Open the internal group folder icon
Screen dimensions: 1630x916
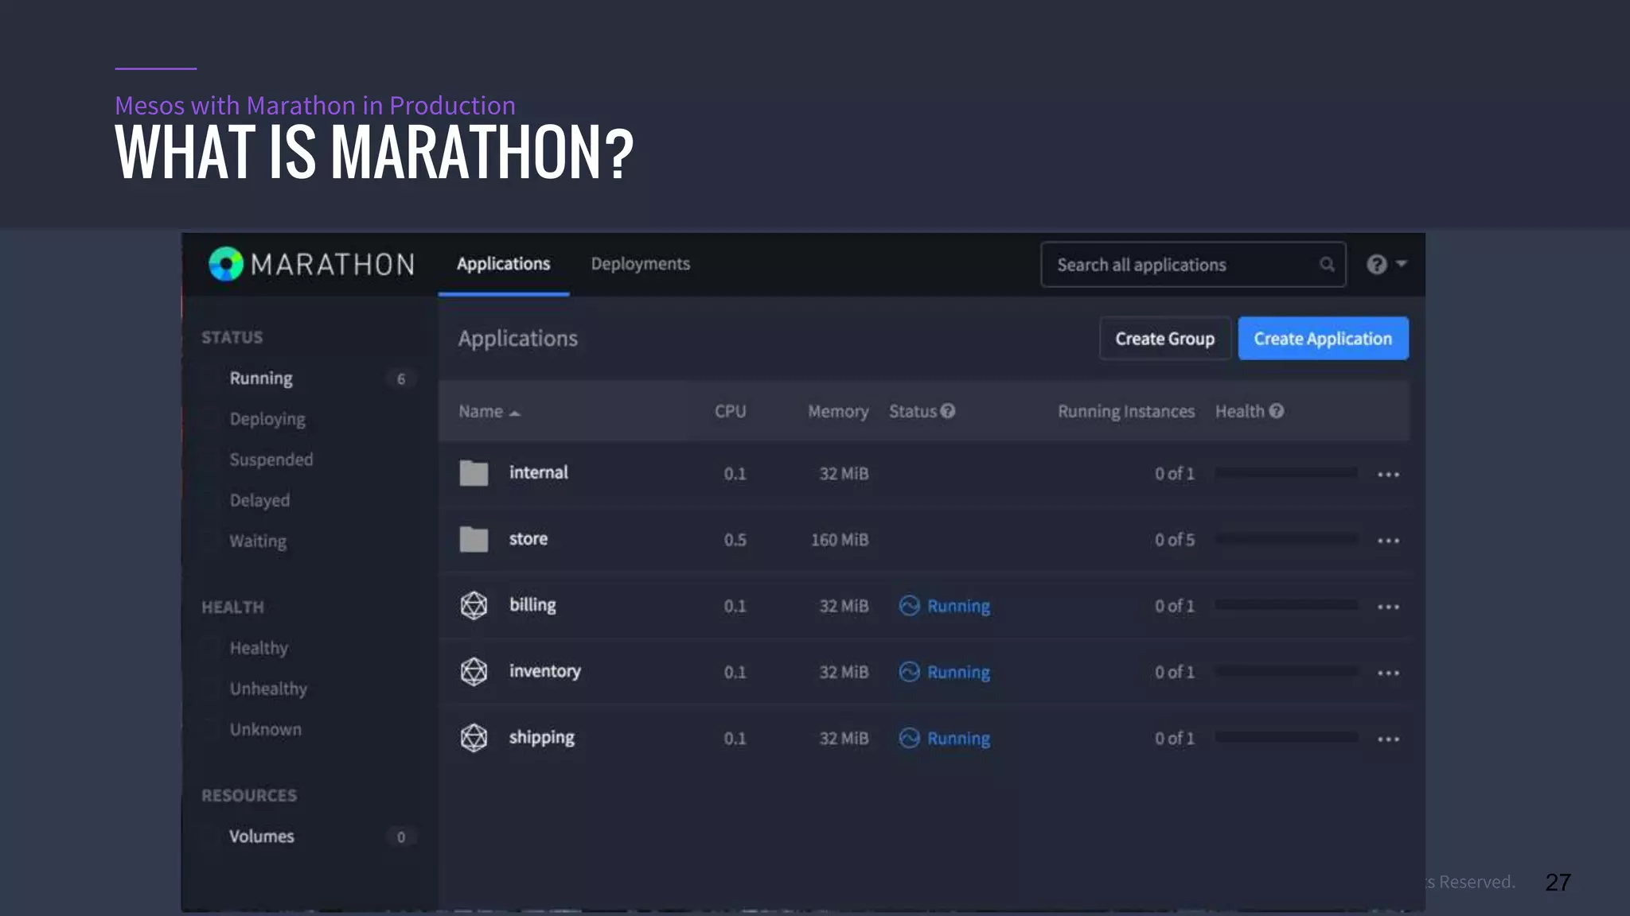pos(474,472)
